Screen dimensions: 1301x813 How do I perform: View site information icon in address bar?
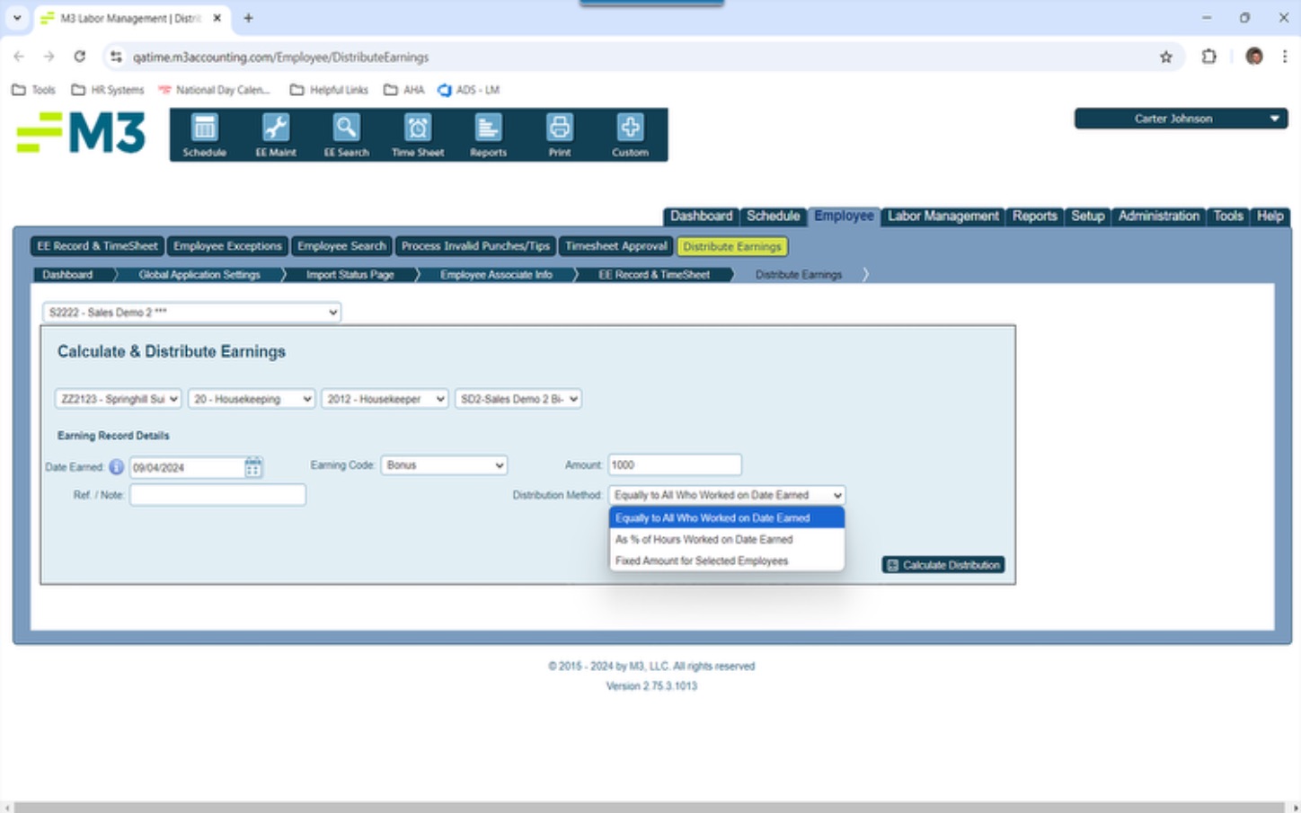(116, 57)
